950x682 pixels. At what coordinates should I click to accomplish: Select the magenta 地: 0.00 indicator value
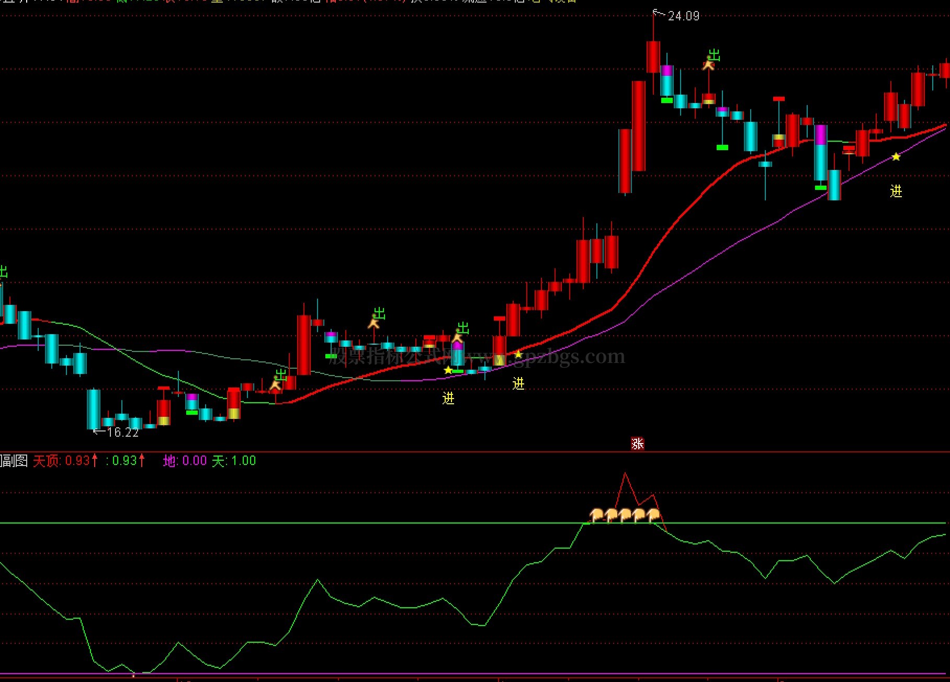(185, 460)
